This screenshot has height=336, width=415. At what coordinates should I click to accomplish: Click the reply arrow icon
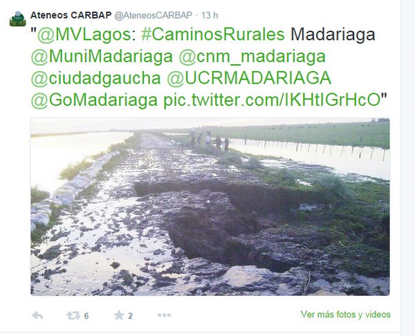tap(37, 315)
